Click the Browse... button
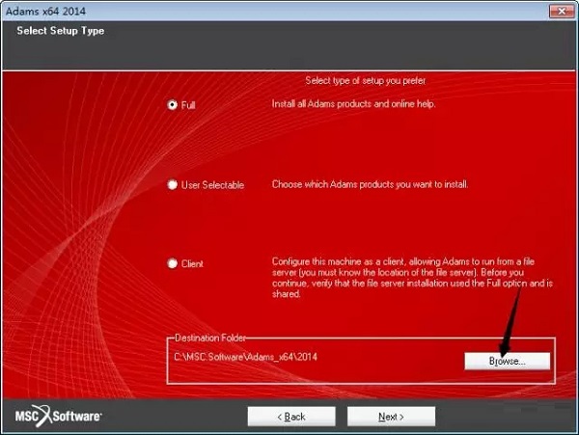The height and width of the screenshot is (435, 579). (x=507, y=361)
